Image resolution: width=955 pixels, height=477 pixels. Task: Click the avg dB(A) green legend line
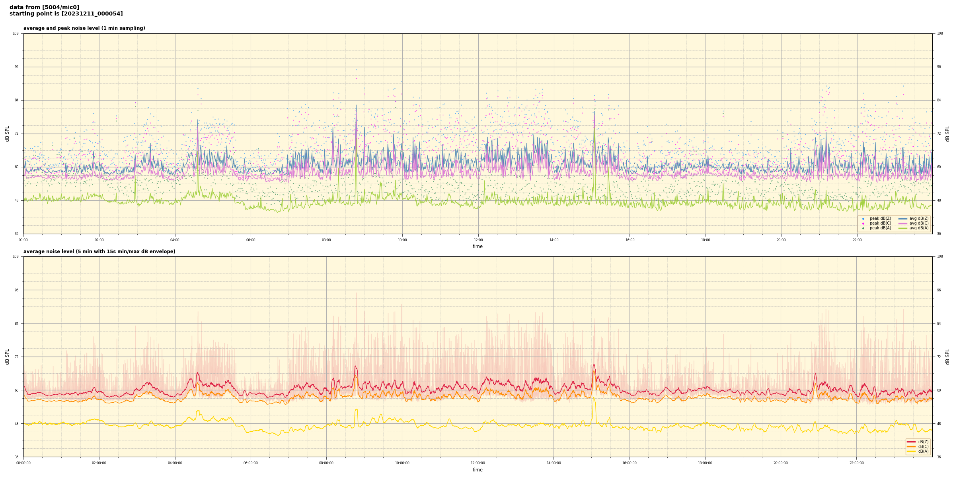[x=903, y=228]
